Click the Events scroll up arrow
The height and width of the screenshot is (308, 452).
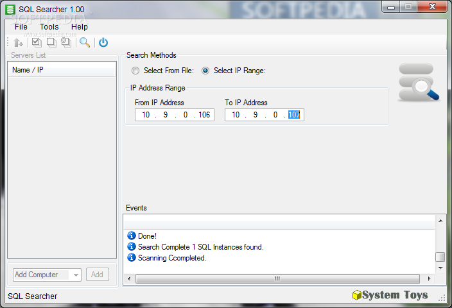click(440, 221)
